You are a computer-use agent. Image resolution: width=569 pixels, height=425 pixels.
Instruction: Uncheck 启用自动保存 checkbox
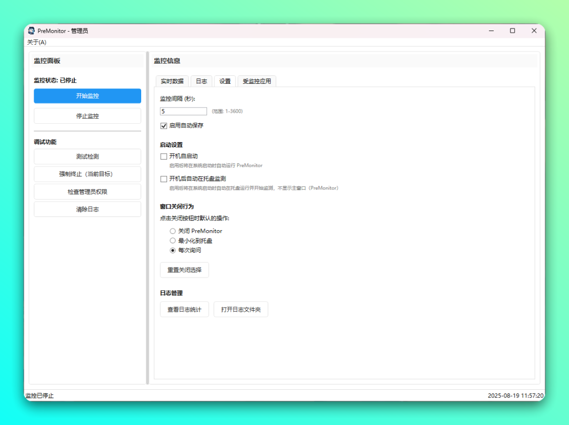tap(164, 126)
